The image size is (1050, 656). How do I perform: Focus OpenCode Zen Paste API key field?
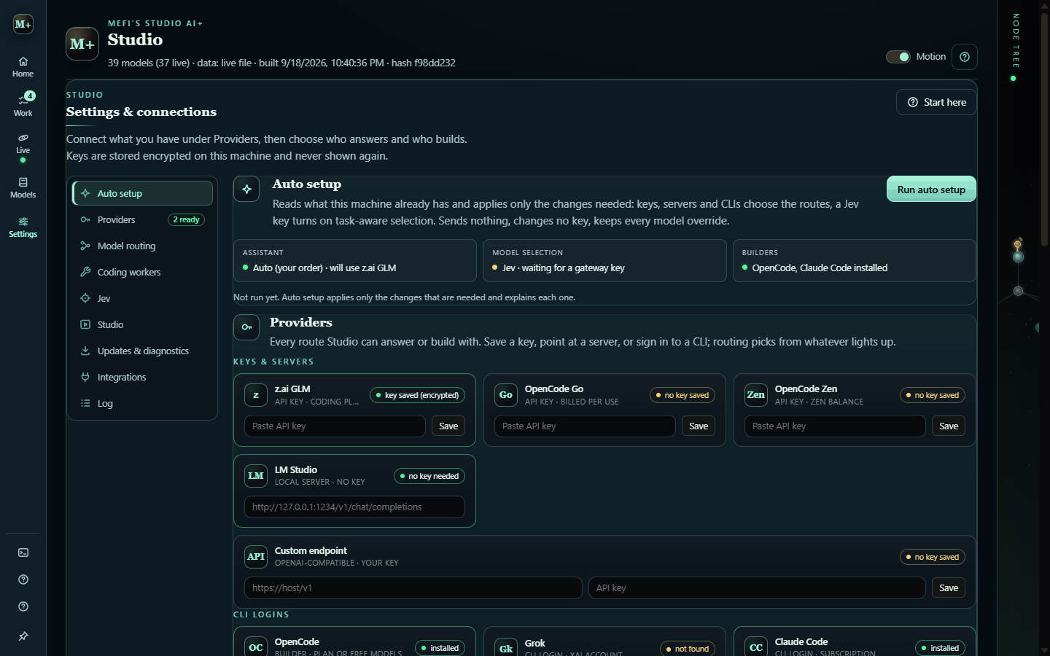click(835, 426)
